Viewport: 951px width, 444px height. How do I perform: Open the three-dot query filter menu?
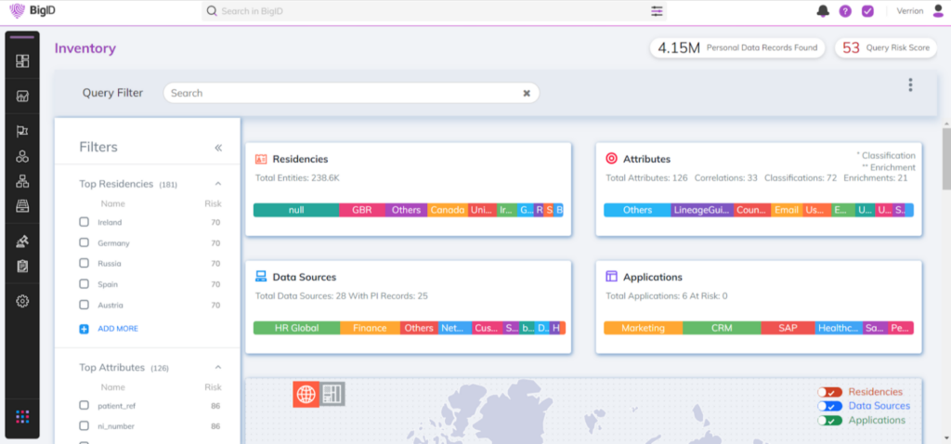(910, 85)
